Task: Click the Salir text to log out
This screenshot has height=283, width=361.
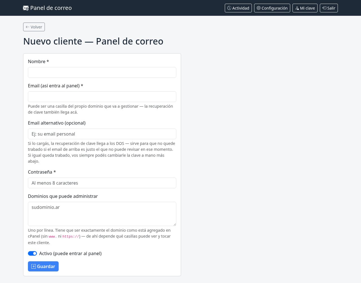Action: pyautogui.click(x=331, y=8)
